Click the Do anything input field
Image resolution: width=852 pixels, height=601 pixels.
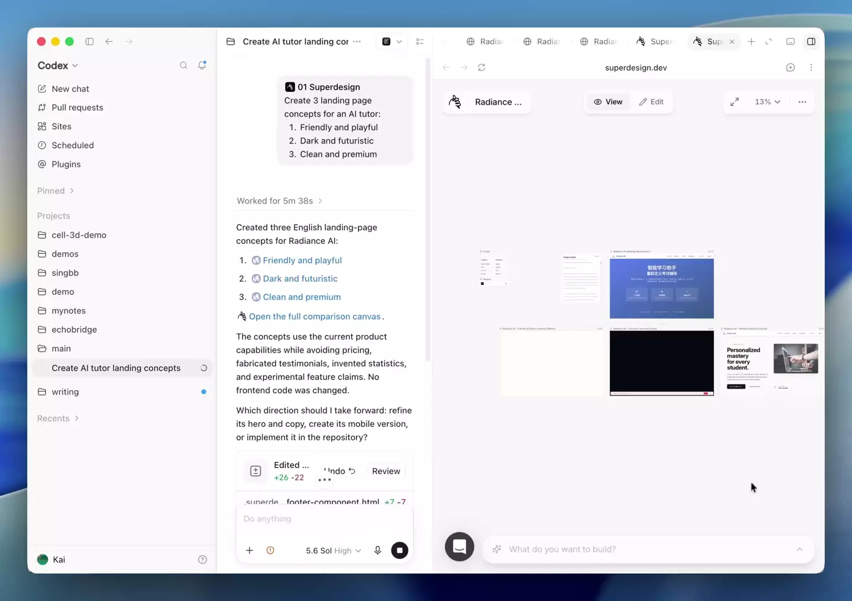[324, 519]
